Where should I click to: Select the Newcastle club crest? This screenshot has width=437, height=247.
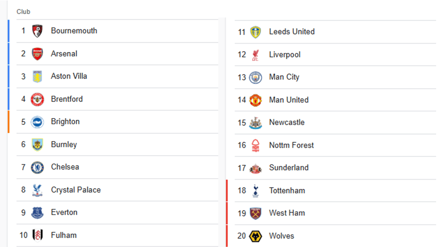coord(256,123)
